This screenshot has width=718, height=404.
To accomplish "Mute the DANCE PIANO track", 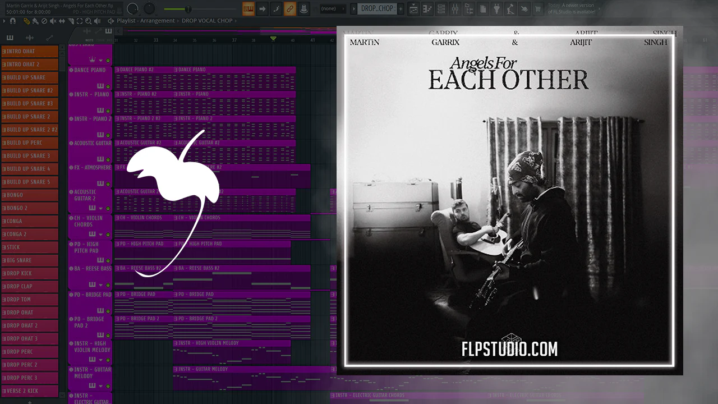I will click(108, 86).
